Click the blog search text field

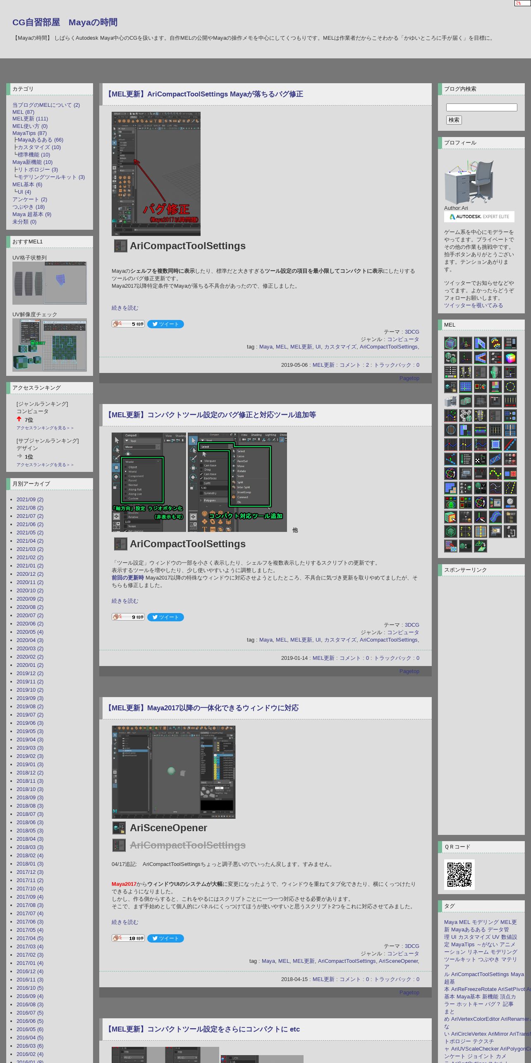481,107
